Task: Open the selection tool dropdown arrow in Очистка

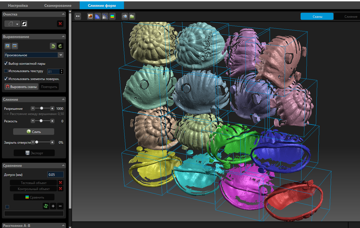Action: [18, 24]
